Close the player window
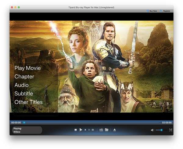Viewport: 183px width, 149px height. [12, 7]
